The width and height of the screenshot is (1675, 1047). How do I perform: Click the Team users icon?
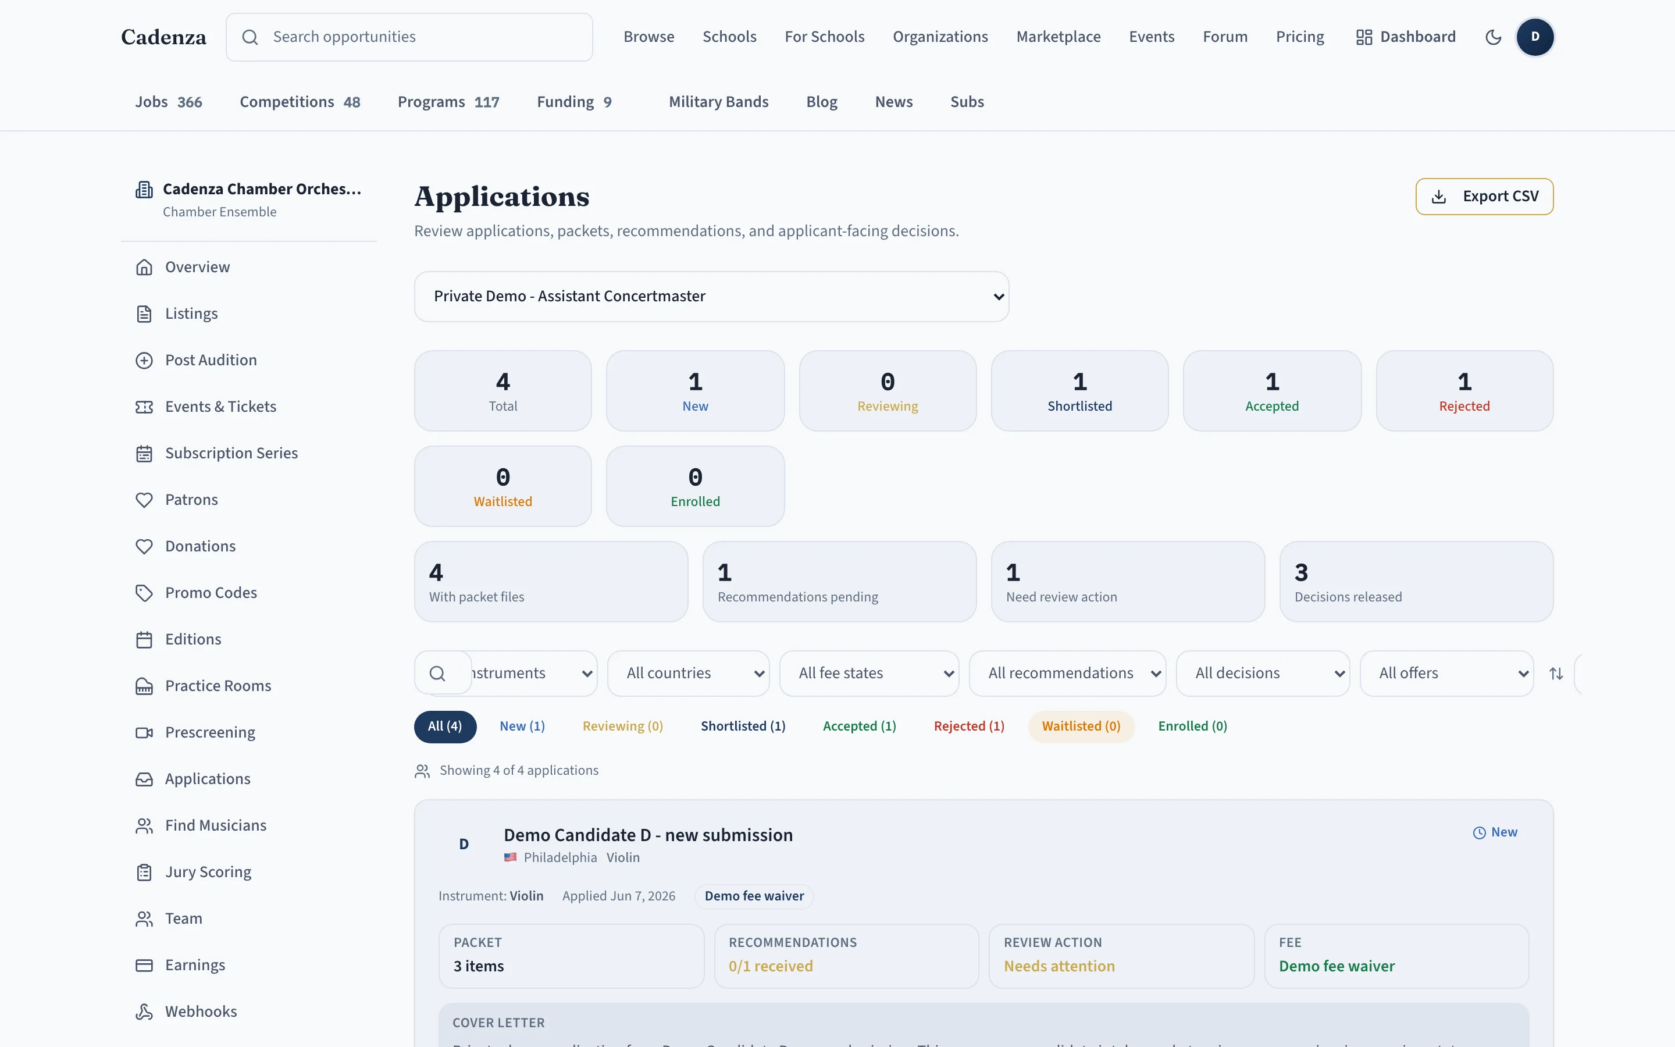point(144,919)
